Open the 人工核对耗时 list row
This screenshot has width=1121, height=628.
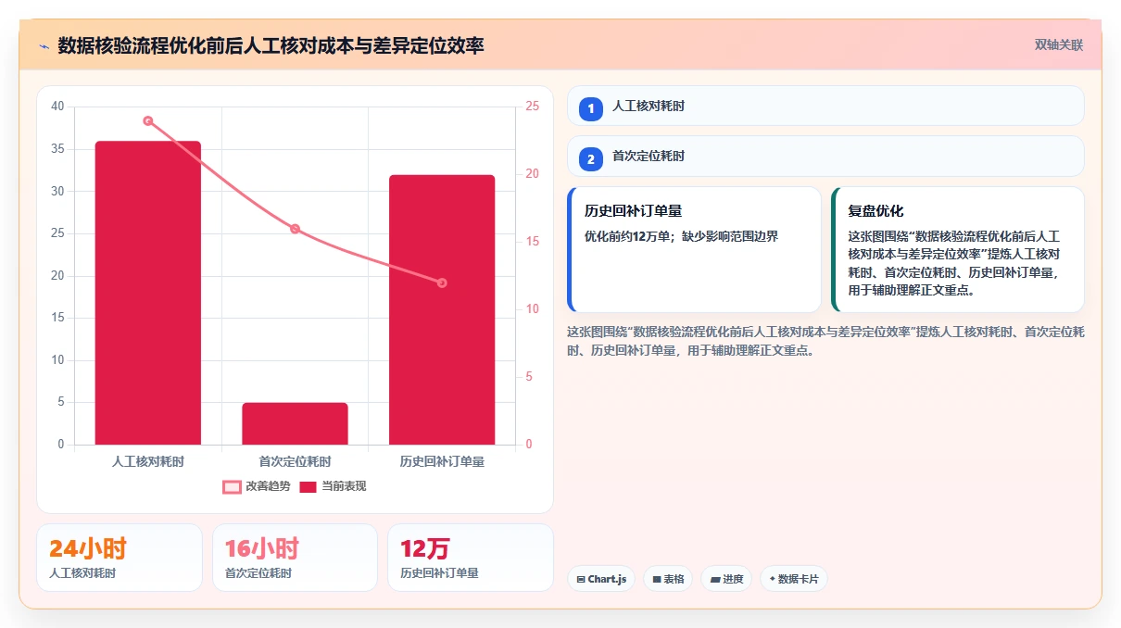(x=825, y=106)
